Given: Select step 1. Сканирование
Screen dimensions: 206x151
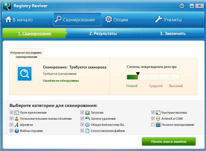Looking at the screenshot, I should [34, 34].
